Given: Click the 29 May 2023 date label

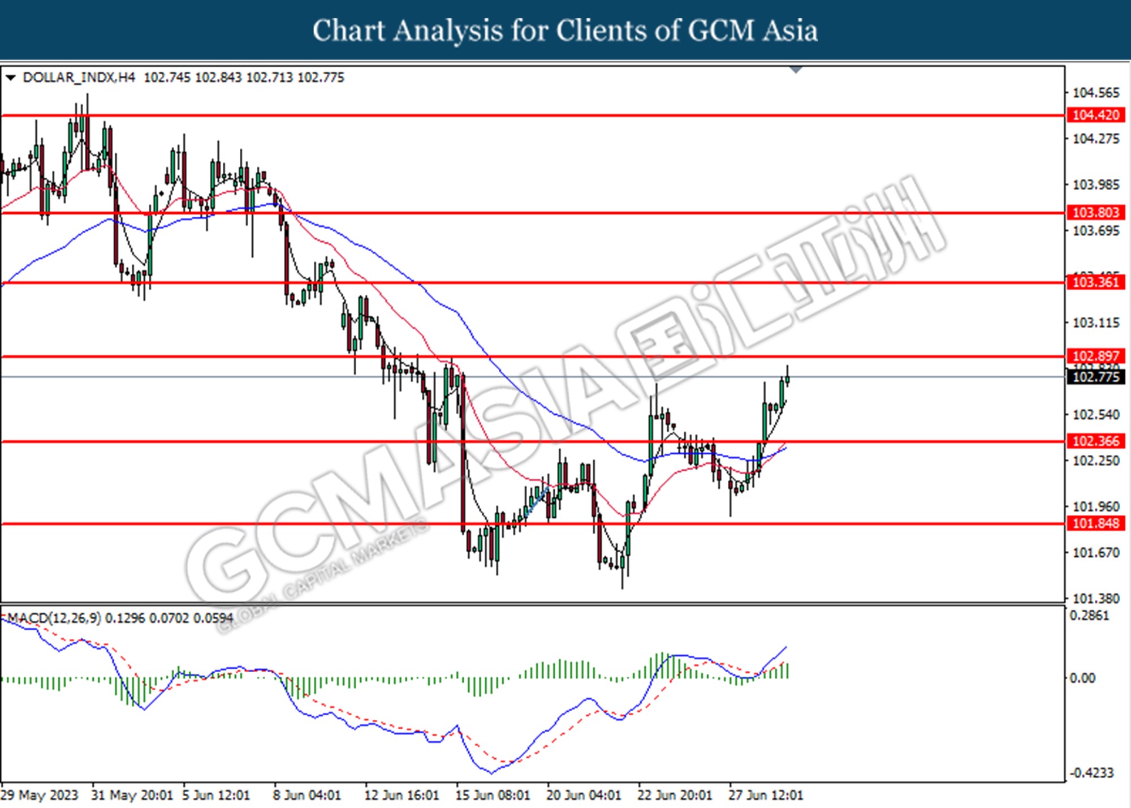Looking at the screenshot, I should (x=40, y=795).
